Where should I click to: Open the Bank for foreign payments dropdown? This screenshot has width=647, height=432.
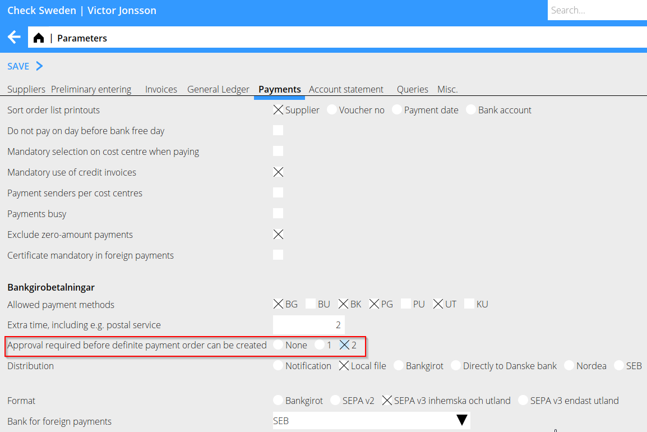(461, 421)
